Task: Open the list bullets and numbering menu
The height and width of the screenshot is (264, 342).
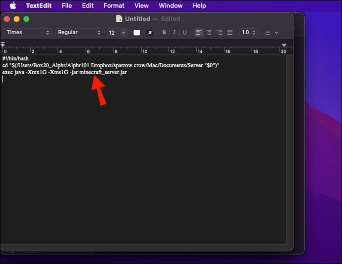Action: [271, 33]
